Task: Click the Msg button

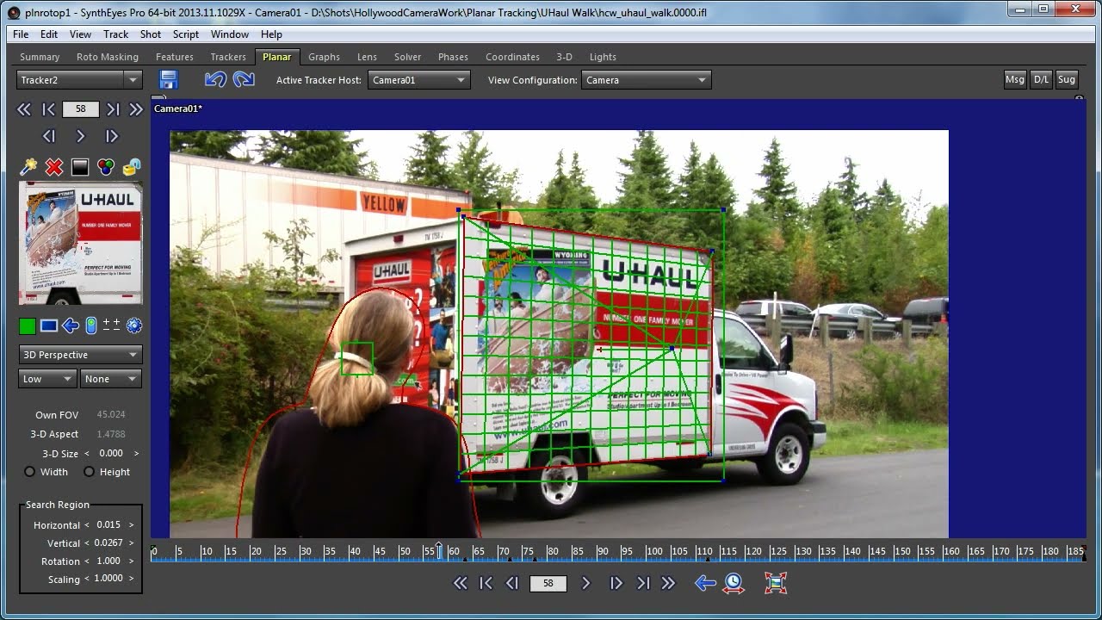Action: (x=1015, y=79)
